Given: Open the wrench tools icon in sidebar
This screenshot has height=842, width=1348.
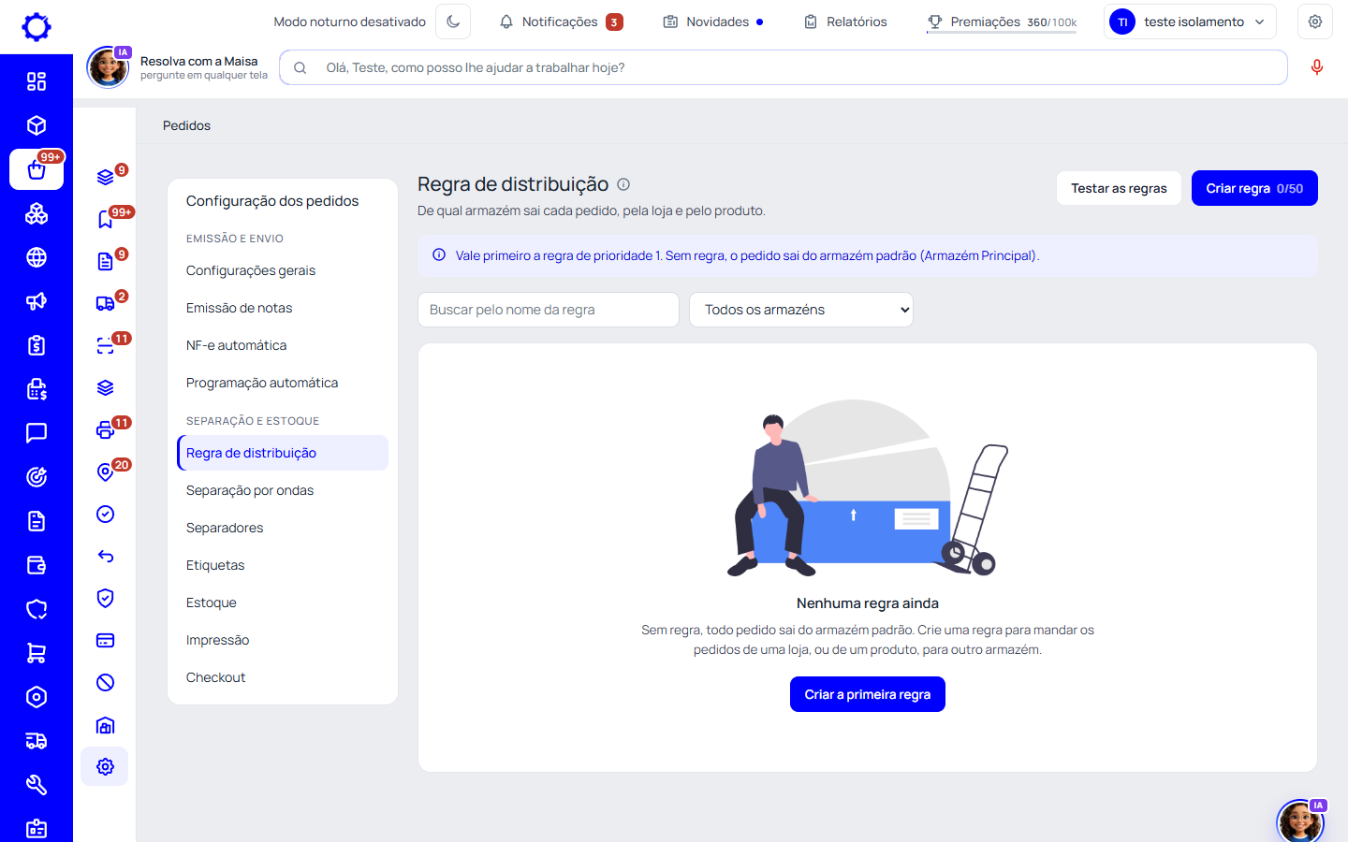Looking at the screenshot, I should coord(37,785).
